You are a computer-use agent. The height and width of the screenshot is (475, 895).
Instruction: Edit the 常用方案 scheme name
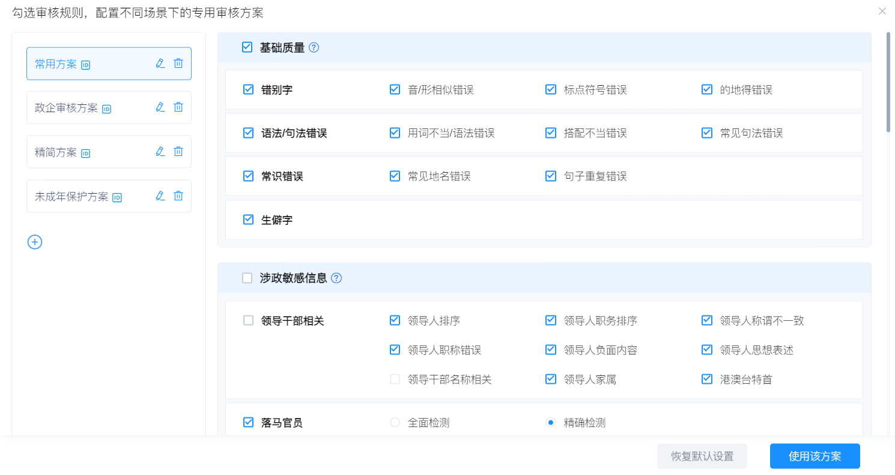pos(160,63)
